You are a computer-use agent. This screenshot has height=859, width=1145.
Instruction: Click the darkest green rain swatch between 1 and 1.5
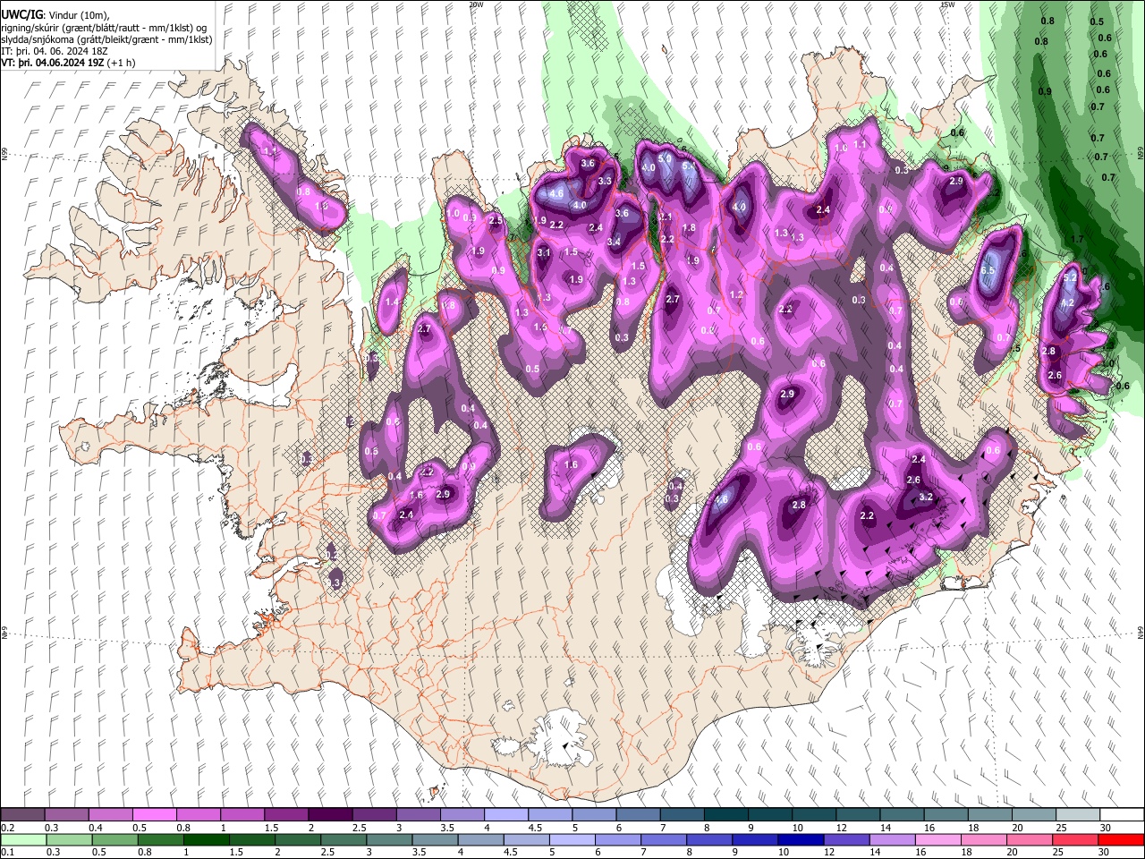coord(208,839)
